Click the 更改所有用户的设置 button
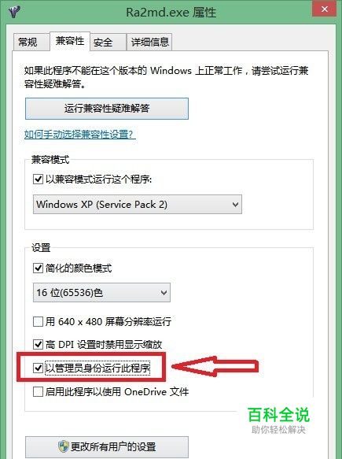Screen dimensions: 342x459 [107, 446]
